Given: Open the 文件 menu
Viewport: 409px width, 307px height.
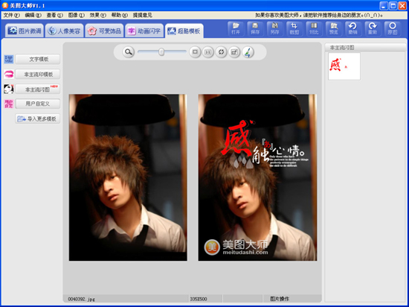Looking at the screenshot, I should click(11, 15).
